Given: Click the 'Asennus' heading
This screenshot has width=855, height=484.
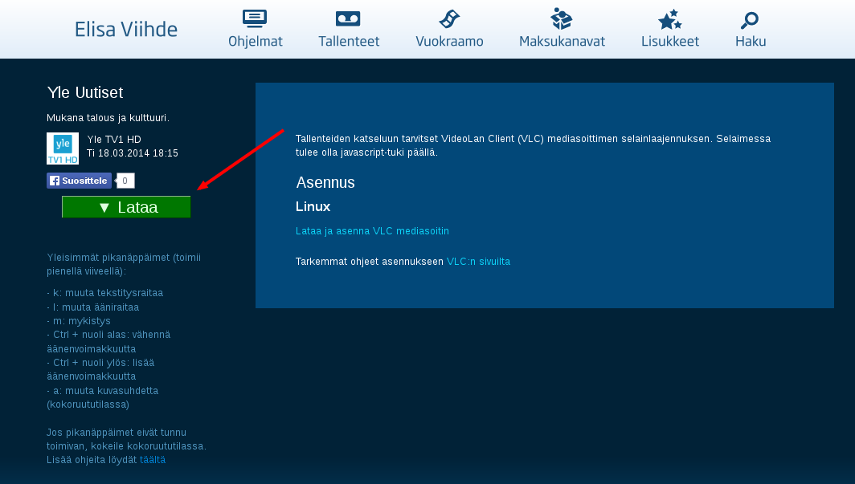Looking at the screenshot, I should click(325, 182).
